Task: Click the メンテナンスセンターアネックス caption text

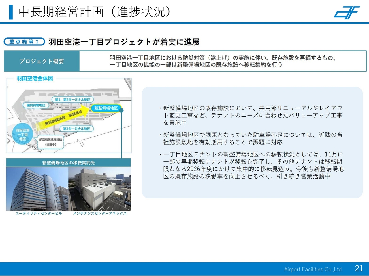Action: pos(99,213)
